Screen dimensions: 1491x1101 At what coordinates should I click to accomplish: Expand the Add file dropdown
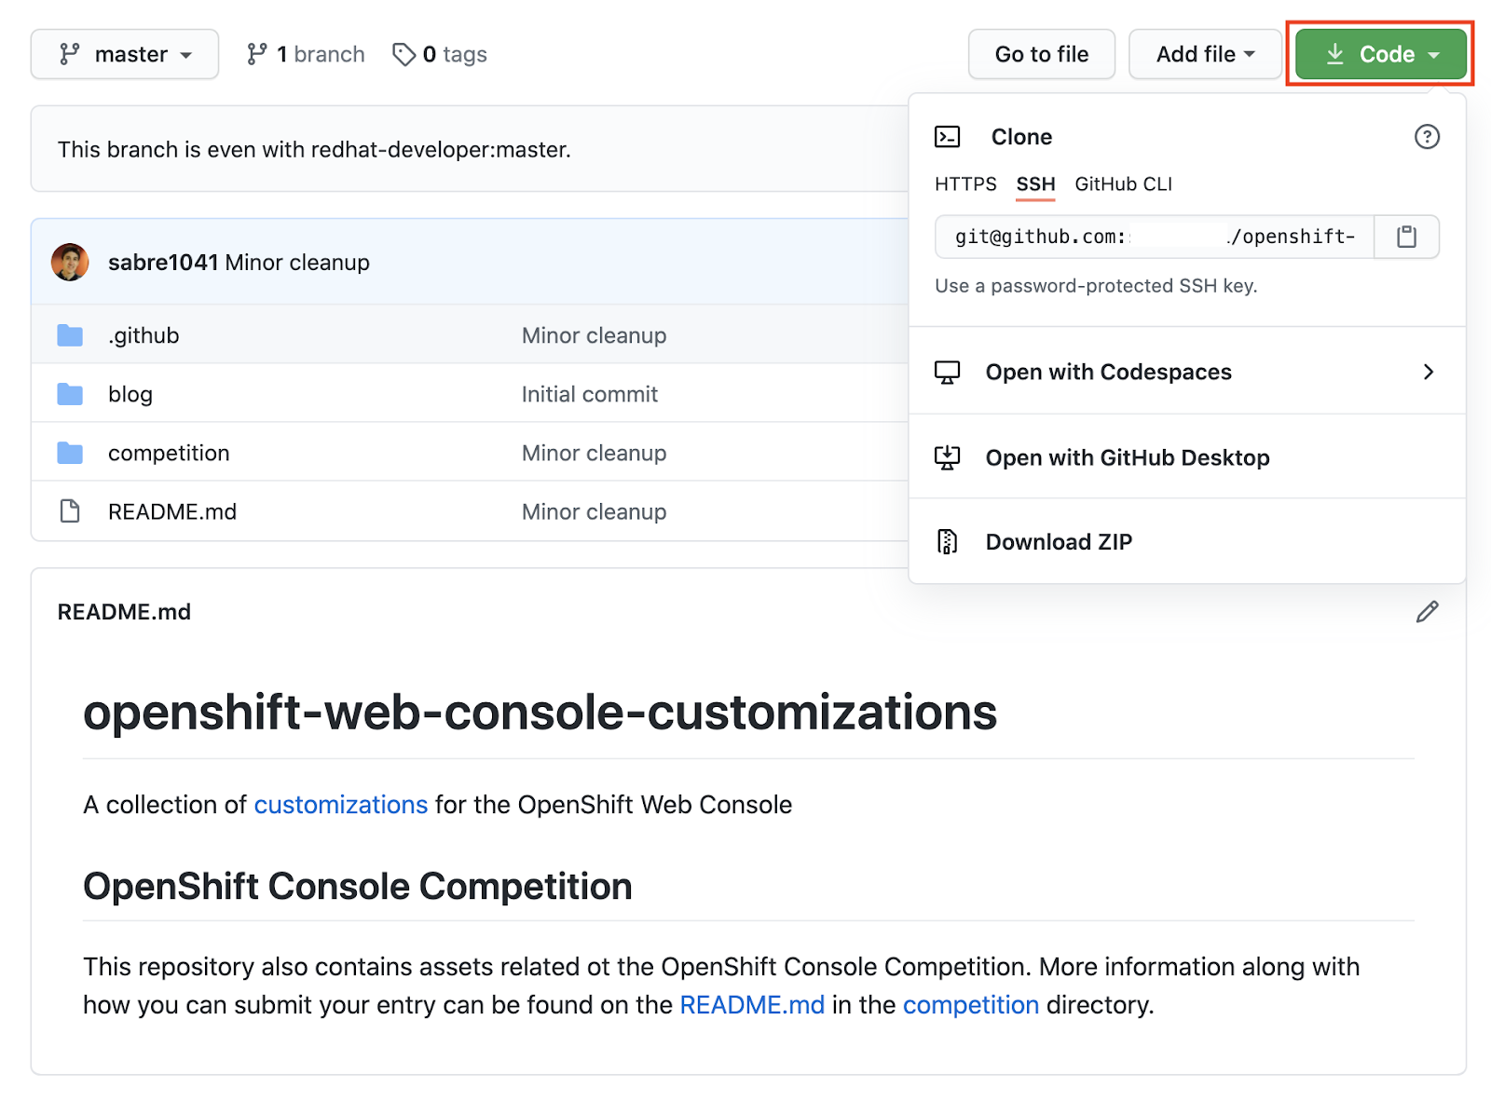tap(1204, 54)
